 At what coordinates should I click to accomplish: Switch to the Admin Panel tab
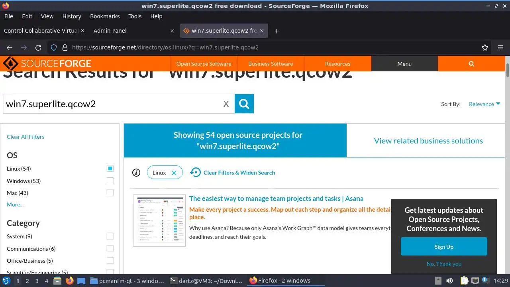(134, 31)
